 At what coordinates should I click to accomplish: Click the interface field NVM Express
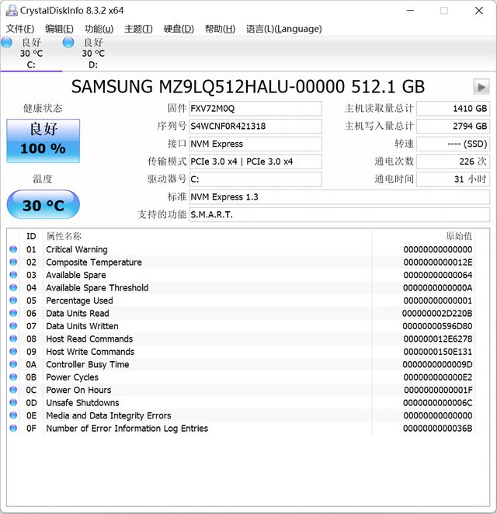click(255, 144)
